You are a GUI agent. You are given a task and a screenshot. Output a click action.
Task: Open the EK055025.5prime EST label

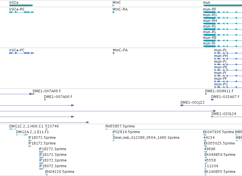pyautogui.click(x=219, y=143)
